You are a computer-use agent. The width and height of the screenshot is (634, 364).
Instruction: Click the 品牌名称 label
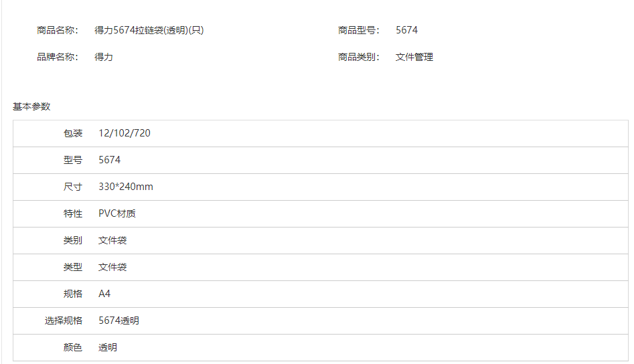(x=58, y=57)
